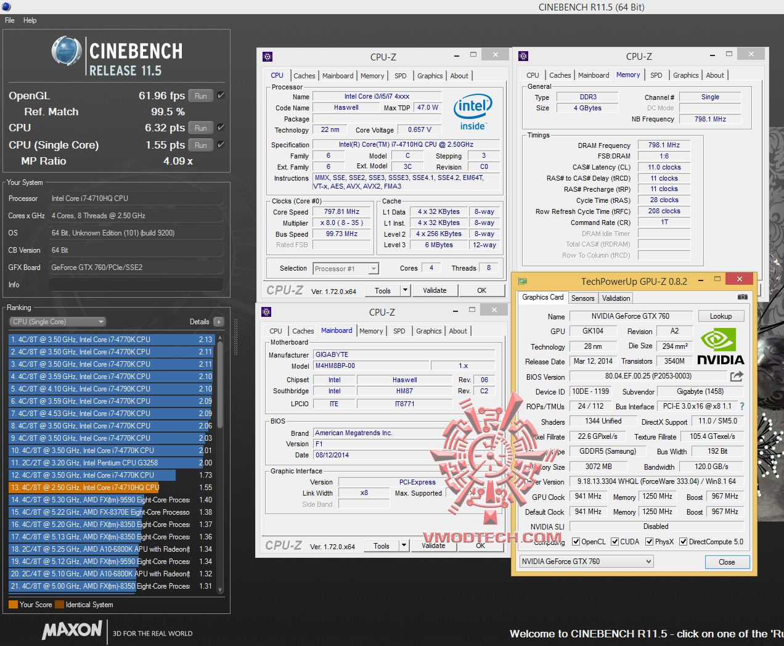The image size is (784, 646).
Task: Click the CPU-Z icon of the Memory window
Action: 523,56
